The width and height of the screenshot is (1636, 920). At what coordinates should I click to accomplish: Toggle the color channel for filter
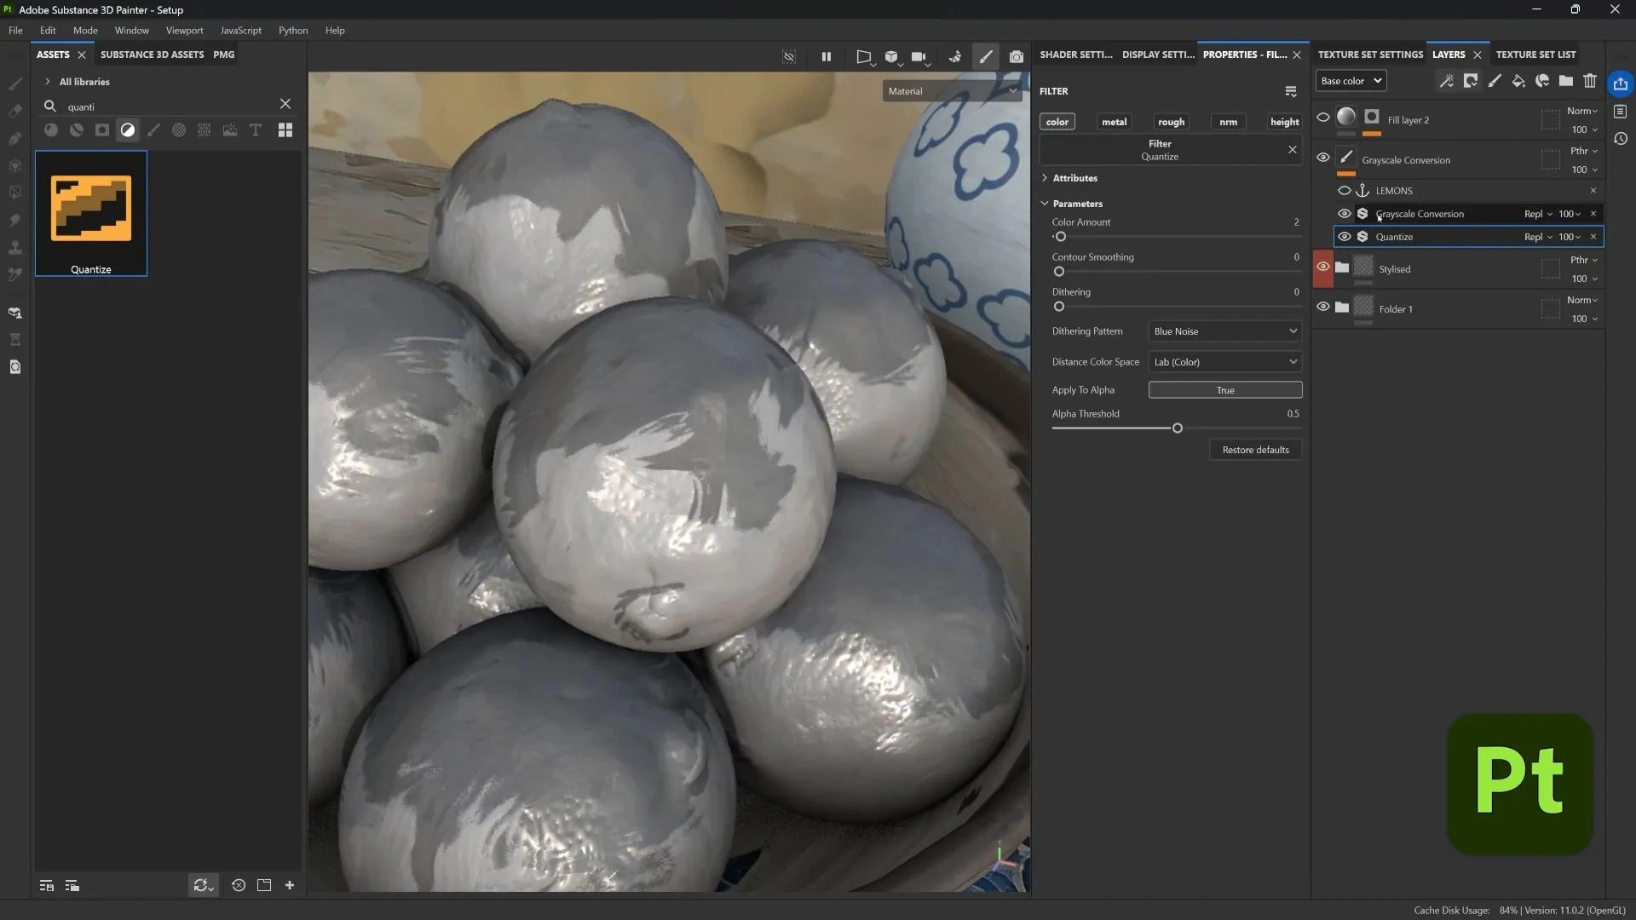pyautogui.click(x=1057, y=122)
